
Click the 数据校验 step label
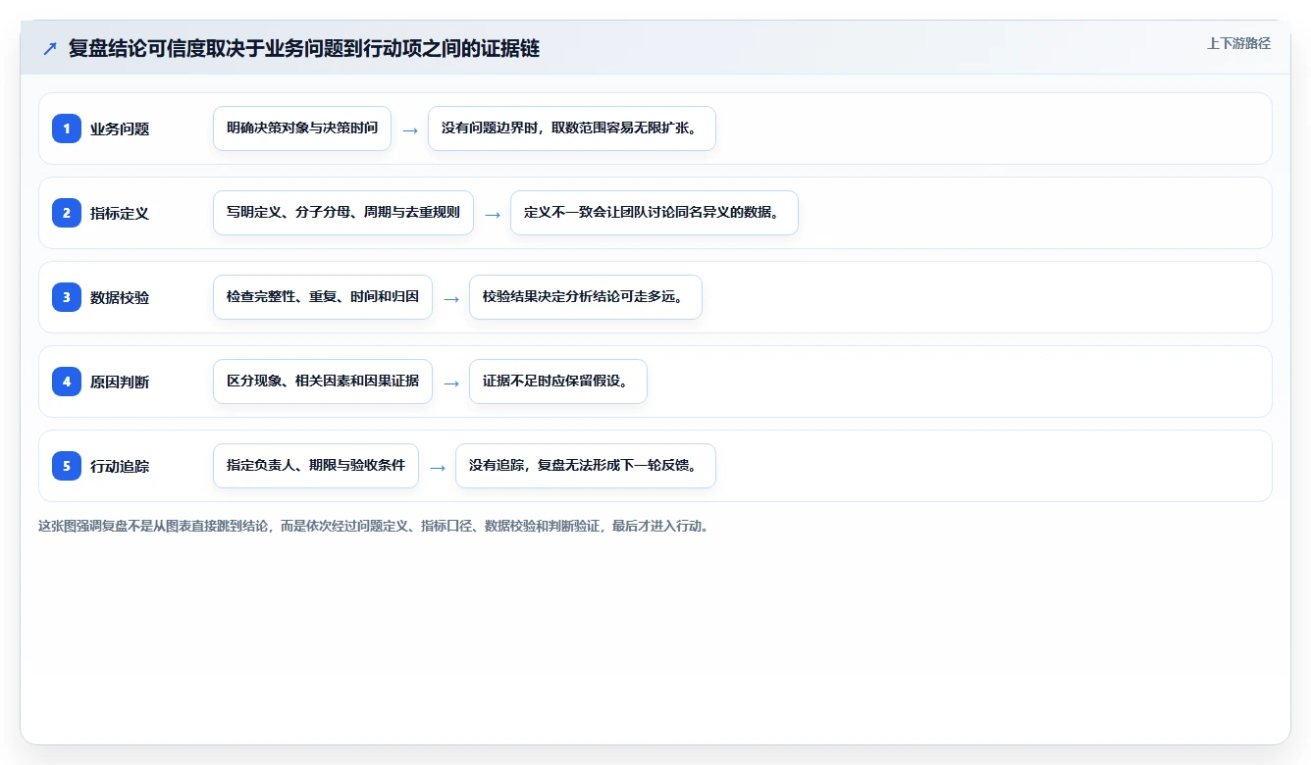point(120,297)
